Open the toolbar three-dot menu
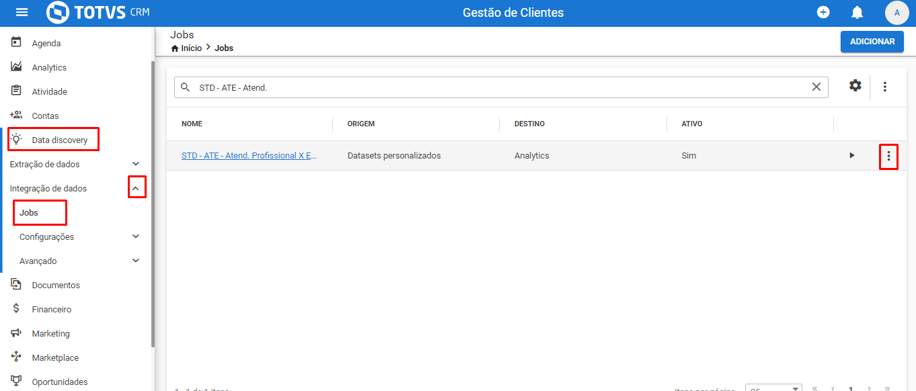This screenshot has width=916, height=391. pos(885,87)
